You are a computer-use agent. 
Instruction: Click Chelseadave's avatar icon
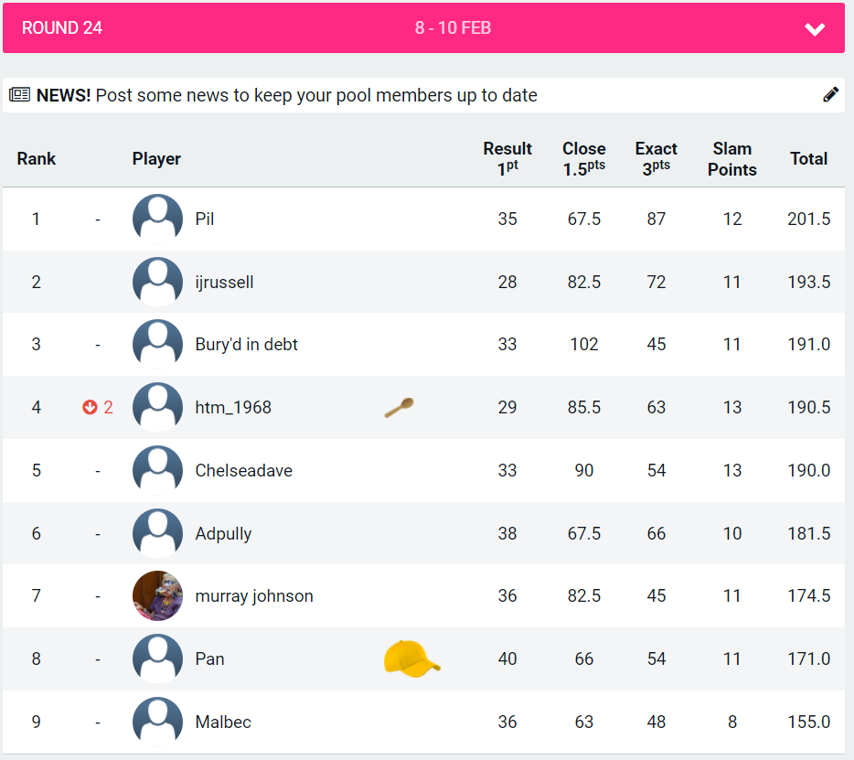tap(157, 471)
